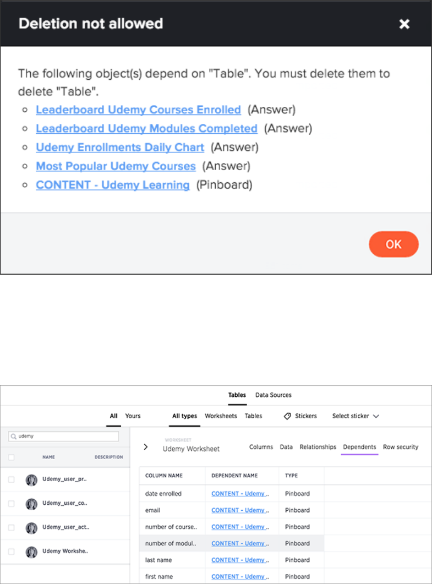Open the Select sticker dropdown

[x=356, y=416]
